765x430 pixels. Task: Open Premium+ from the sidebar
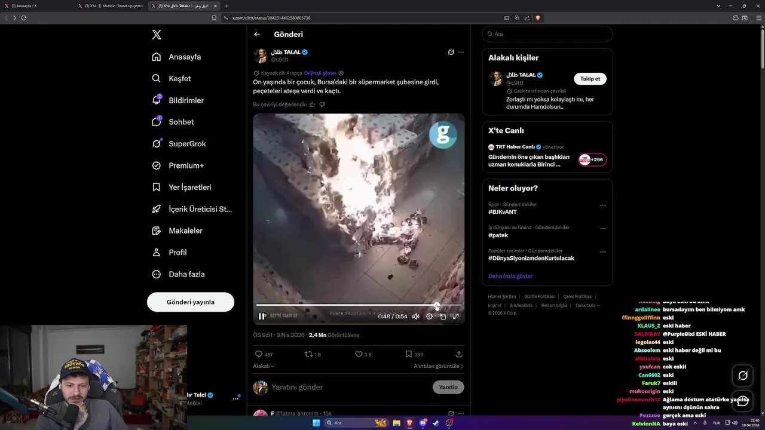(178, 165)
